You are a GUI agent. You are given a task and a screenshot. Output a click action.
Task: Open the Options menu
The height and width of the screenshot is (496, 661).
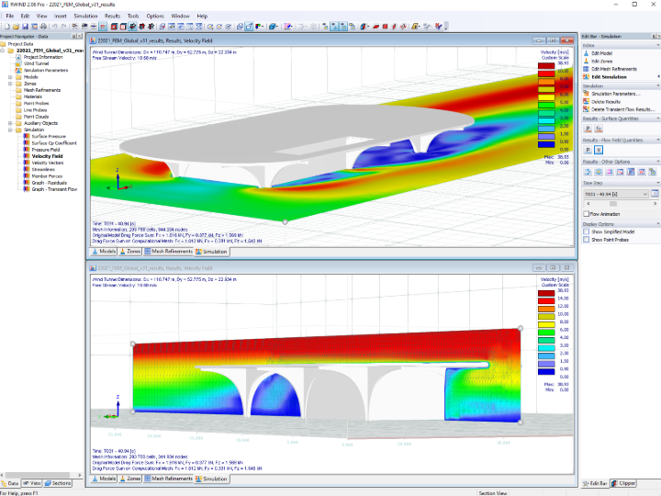pos(155,16)
